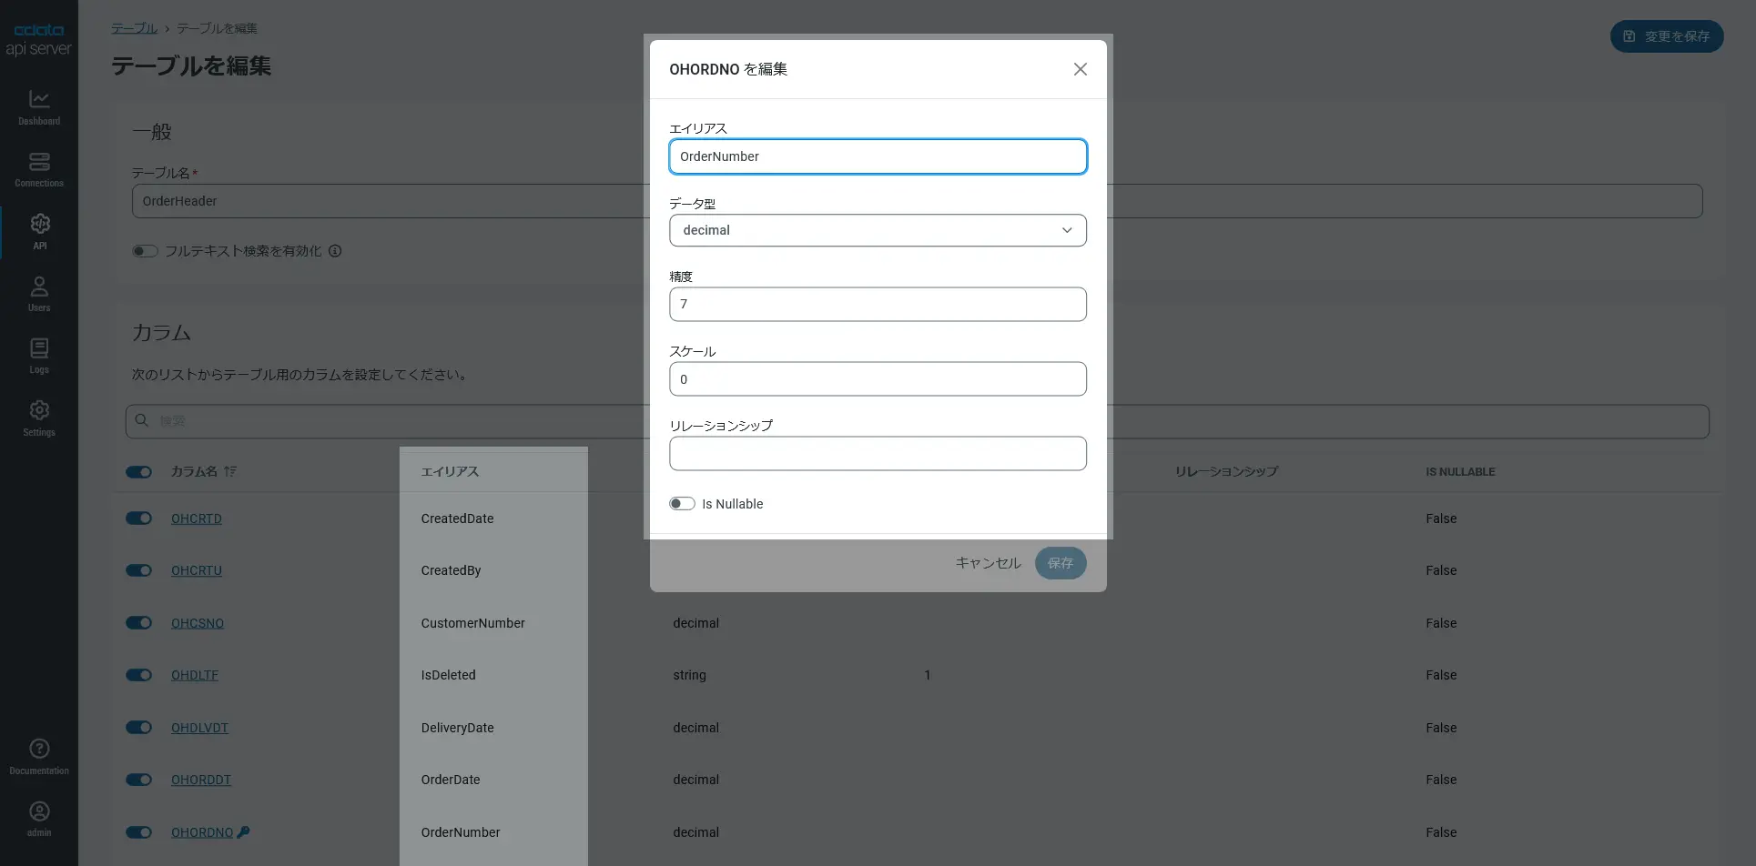Open the OHCRTD column link
Viewport: 1756px width, 866px height.
point(197,519)
